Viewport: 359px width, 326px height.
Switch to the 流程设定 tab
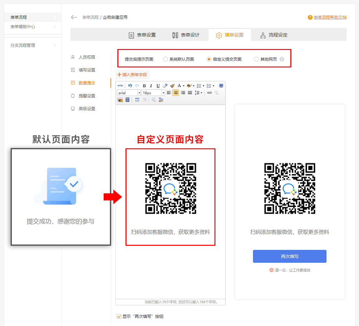pyautogui.click(x=274, y=35)
